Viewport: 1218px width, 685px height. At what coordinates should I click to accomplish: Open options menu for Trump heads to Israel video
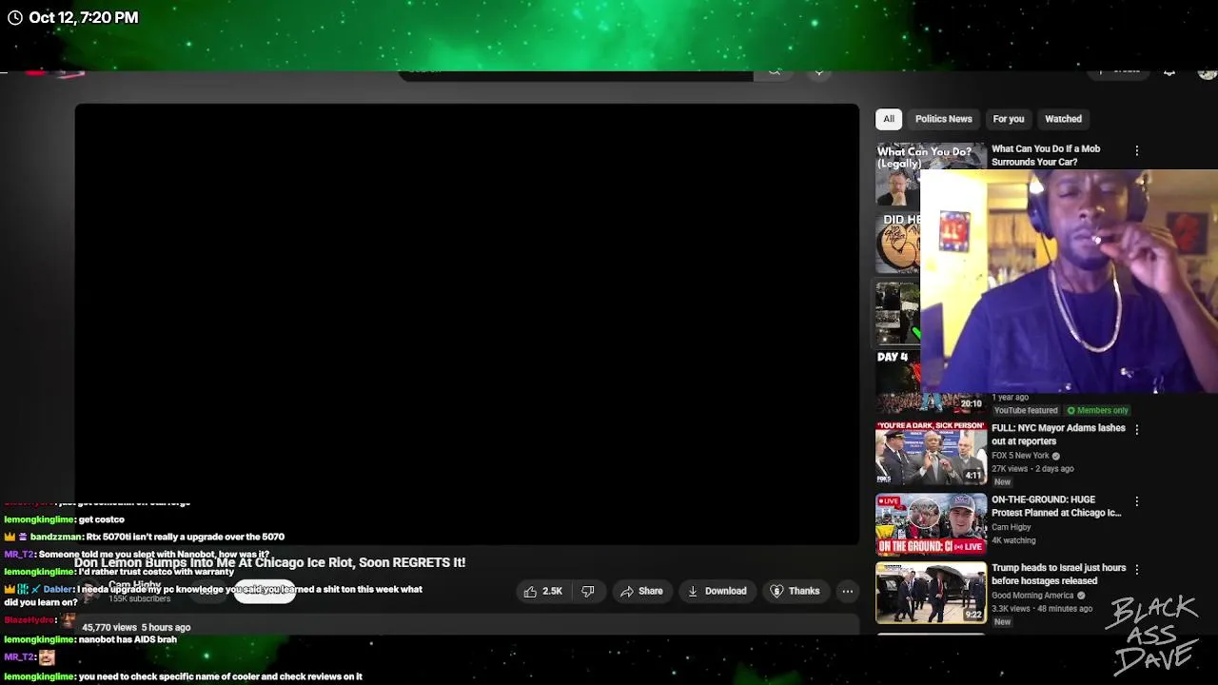pos(1136,569)
